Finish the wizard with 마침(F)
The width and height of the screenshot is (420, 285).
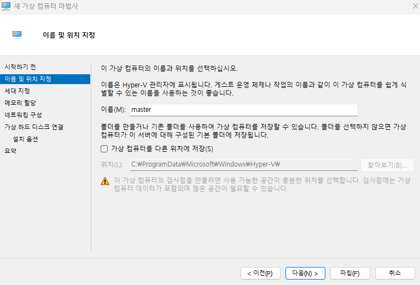[350, 273]
